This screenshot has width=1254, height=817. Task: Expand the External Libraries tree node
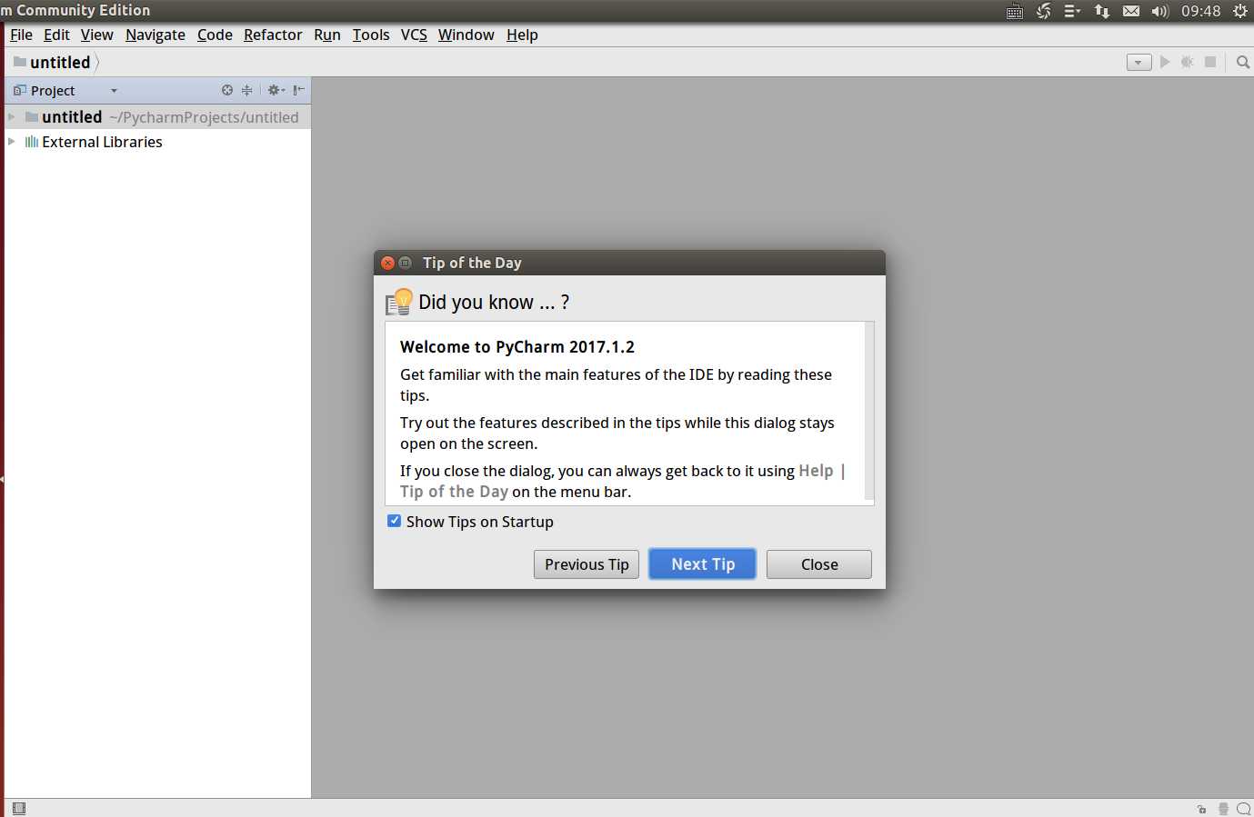click(12, 142)
